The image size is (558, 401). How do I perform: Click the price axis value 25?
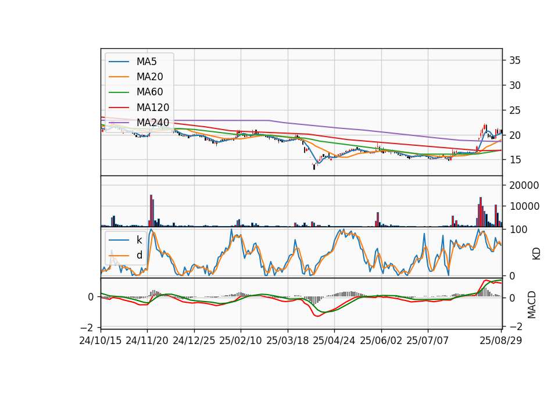(x=515, y=110)
